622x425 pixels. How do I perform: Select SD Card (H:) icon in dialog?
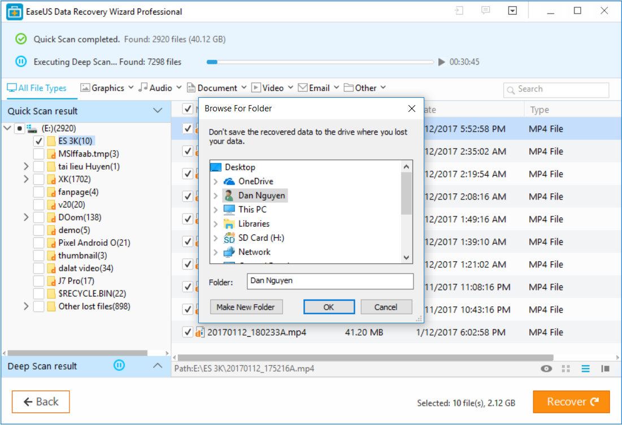[x=229, y=238]
